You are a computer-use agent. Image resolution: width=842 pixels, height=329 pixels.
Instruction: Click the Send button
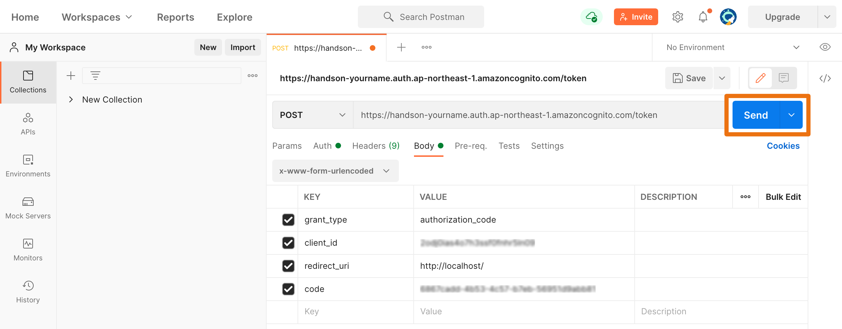(x=756, y=115)
